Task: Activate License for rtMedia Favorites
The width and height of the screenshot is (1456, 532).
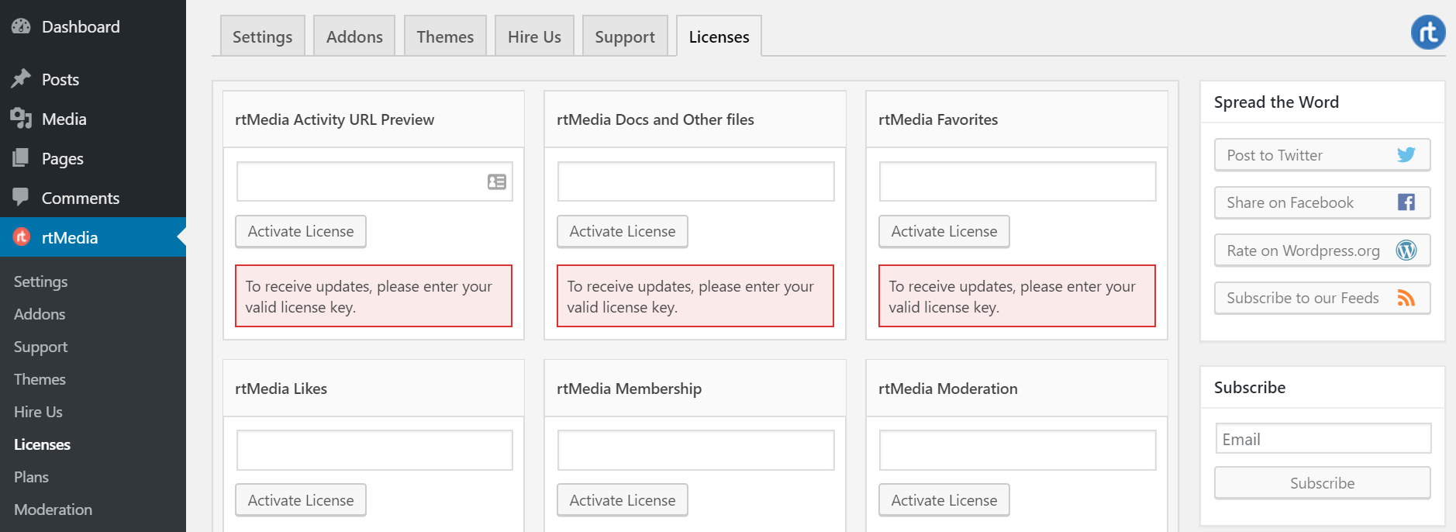Action: point(944,231)
